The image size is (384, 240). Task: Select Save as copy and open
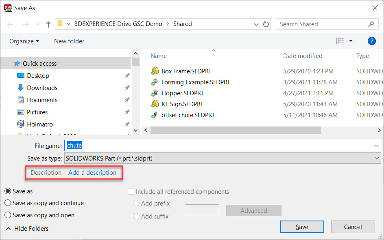tap(8, 215)
